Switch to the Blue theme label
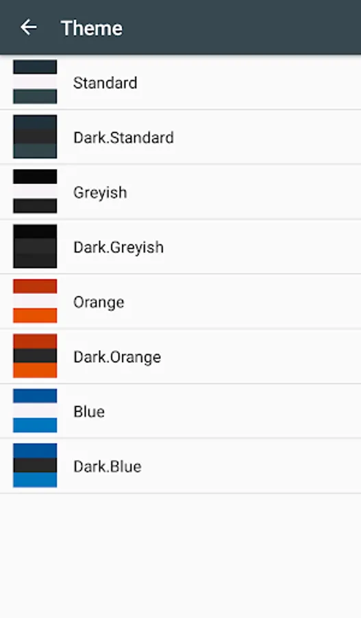Screen dimensions: 361x618 click(x=89, y=411)
